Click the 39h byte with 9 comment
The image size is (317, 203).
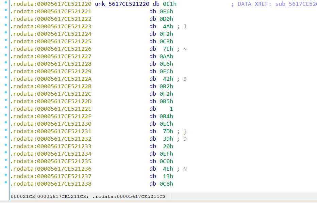click(167, 139)
